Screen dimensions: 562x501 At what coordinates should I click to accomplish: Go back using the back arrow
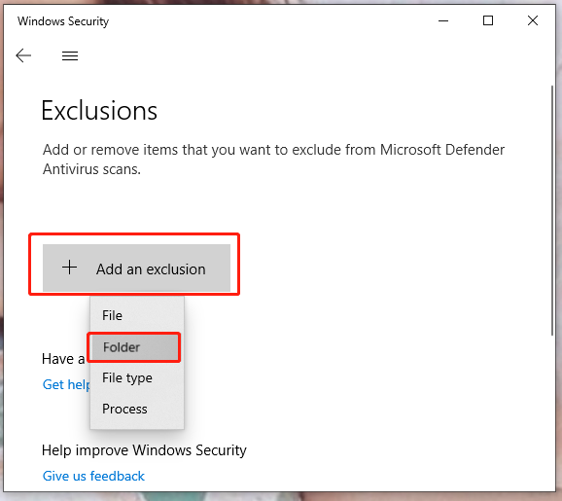click(23, 55)
